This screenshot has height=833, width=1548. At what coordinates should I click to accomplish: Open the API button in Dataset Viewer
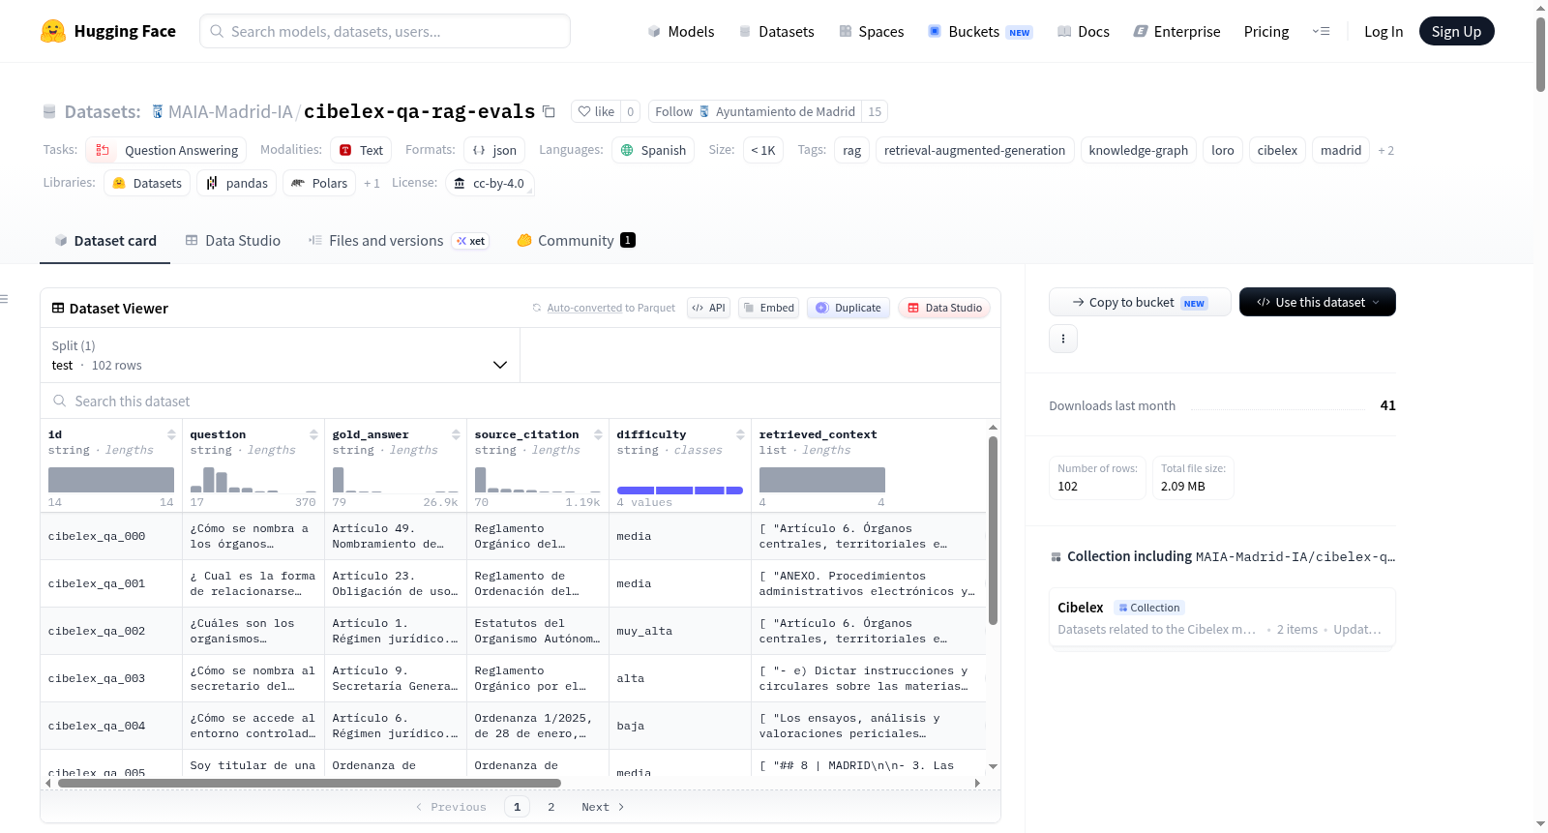point(708,308)
